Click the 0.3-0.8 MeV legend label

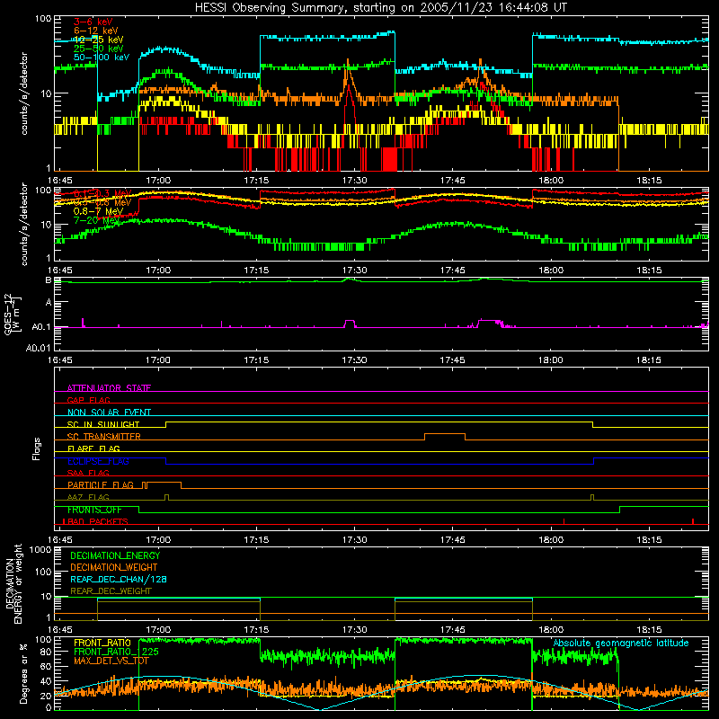coord(102,203)
